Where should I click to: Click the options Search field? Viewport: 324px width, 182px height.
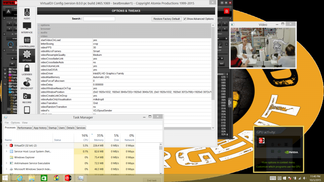[x=99, y=19]
